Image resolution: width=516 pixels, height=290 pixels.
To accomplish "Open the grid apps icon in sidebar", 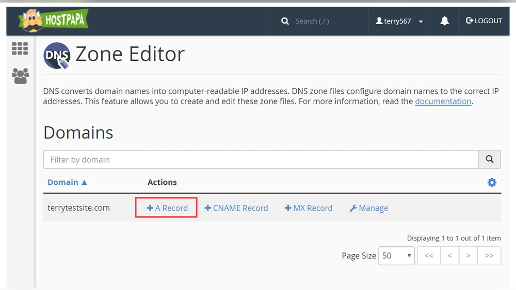I will click(20, 48).
